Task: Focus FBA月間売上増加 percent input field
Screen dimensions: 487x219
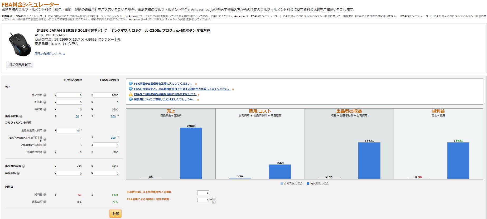Action: (203, 200)
